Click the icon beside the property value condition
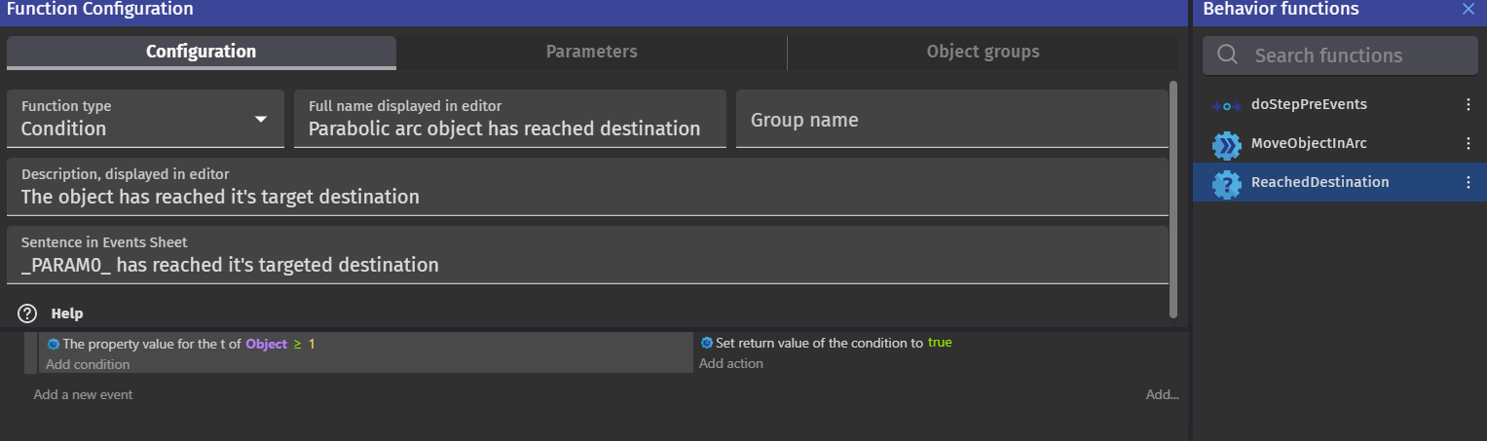 (54, 344)
